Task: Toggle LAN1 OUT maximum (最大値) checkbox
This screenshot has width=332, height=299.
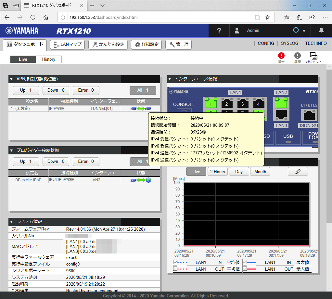Action: (245, 269)
